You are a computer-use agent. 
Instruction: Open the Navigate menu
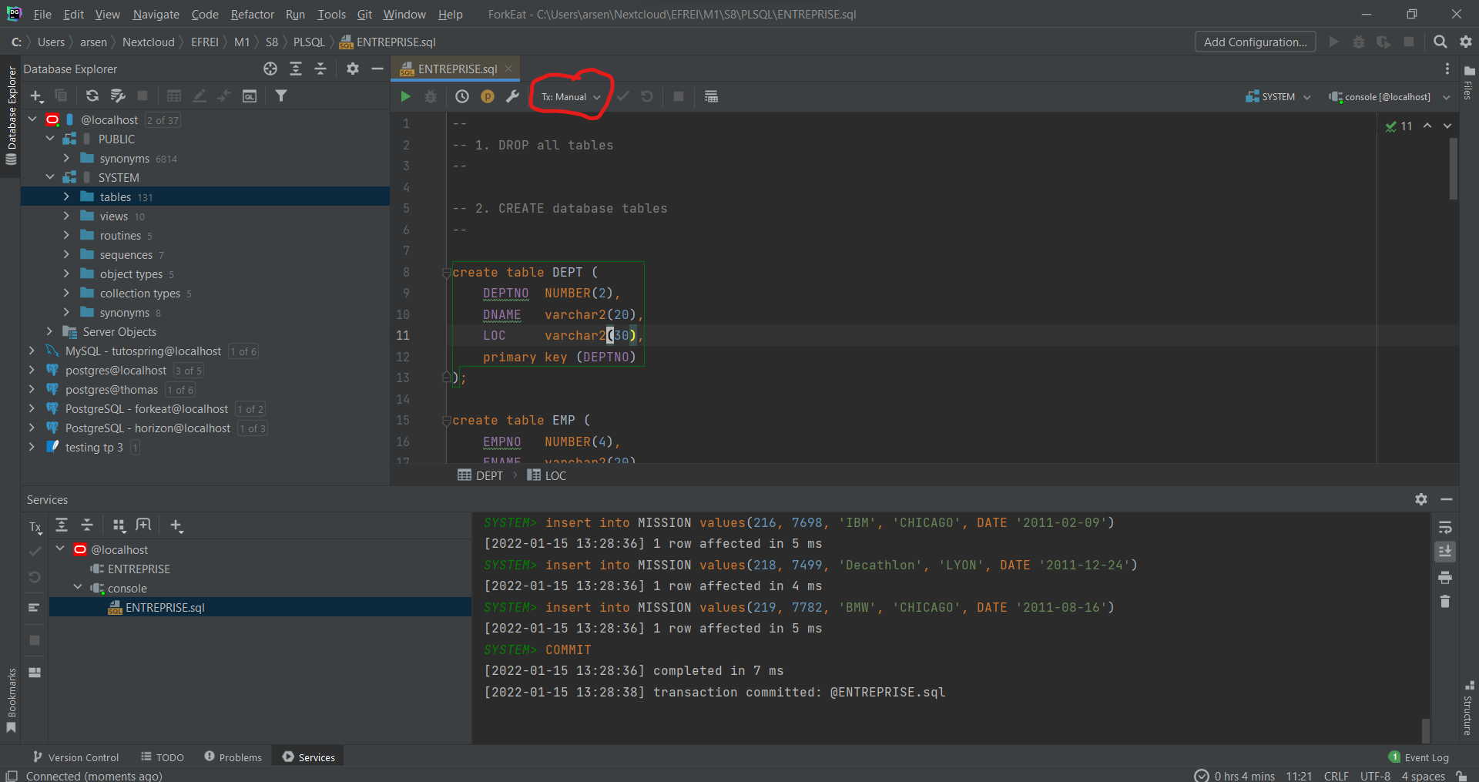156,14
